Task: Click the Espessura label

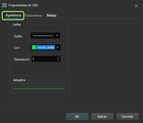Action: [22, 59]
